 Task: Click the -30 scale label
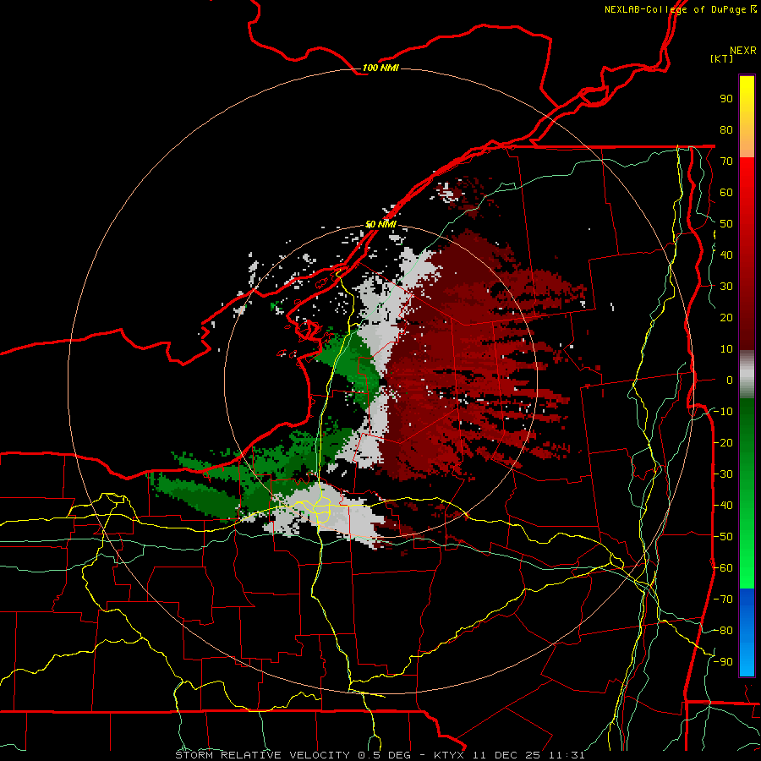[x=723, y=474]
